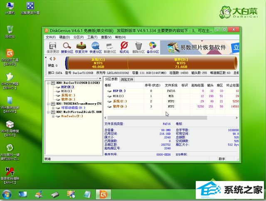The height and width of the screenshot is (201, 266).
Task: Click the 卷标 column header
Action: pyautogui.click(x=108, y=85)
